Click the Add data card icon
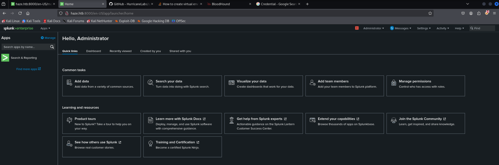Viewport: 499px width, 165px height. pyautogui.click(x=69, y=82)
